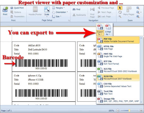
Task: Click Quick Print icon
Action: (12, 8)
